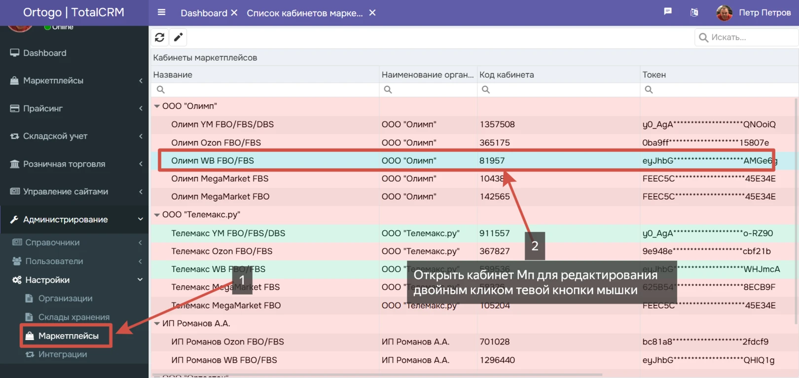799x378 pixels.
Task: Expand the Справочники chevron
Action: click(x=141, y=242)
